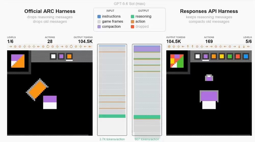Click the "5/6" levels value
The width and height of the screenshot is (255, 142).
[x=249, y=41]
